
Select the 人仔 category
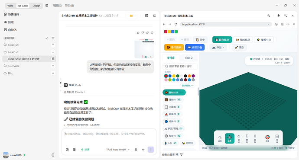[x=170, y=143]
